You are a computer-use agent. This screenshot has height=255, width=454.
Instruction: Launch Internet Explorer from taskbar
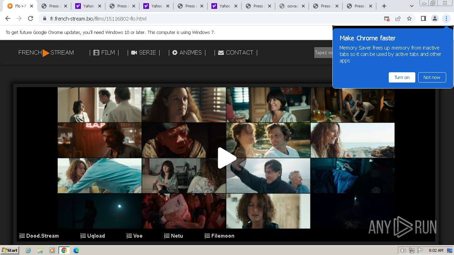coord(28,250)
